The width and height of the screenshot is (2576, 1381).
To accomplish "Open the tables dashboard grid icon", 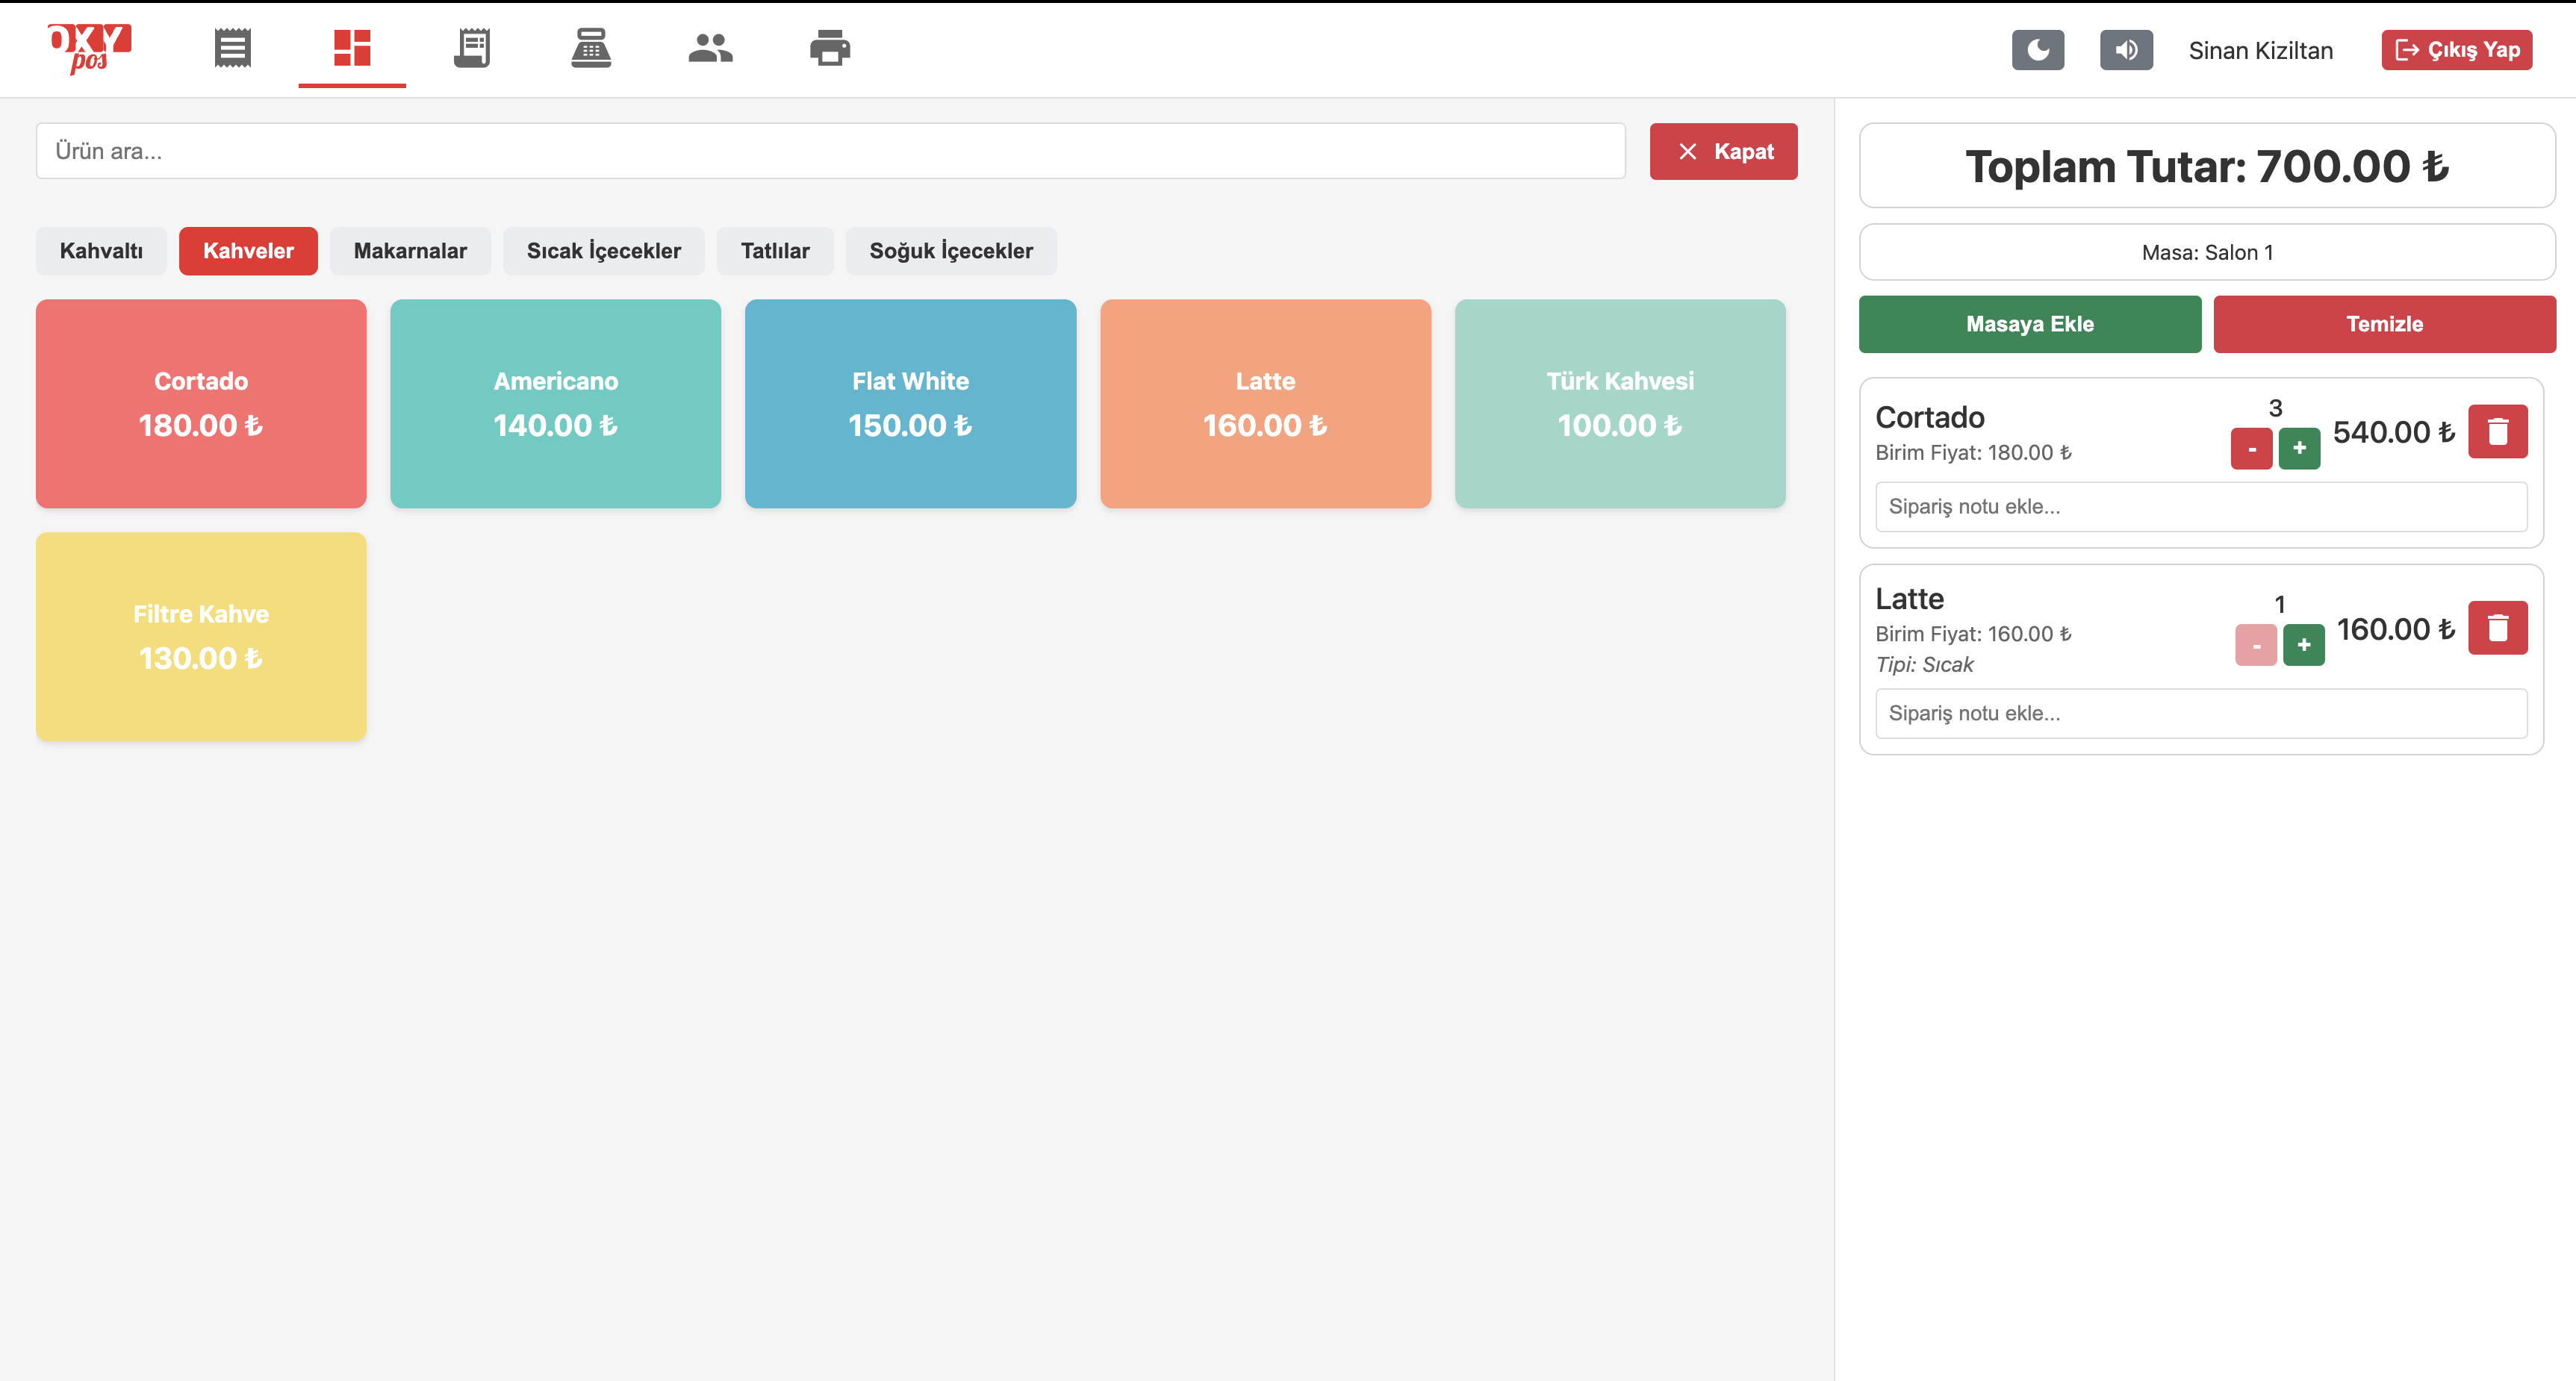I will (x=352, y=48).
